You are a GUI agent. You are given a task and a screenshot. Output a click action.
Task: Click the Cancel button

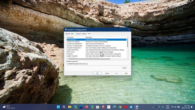coord(107,73)
